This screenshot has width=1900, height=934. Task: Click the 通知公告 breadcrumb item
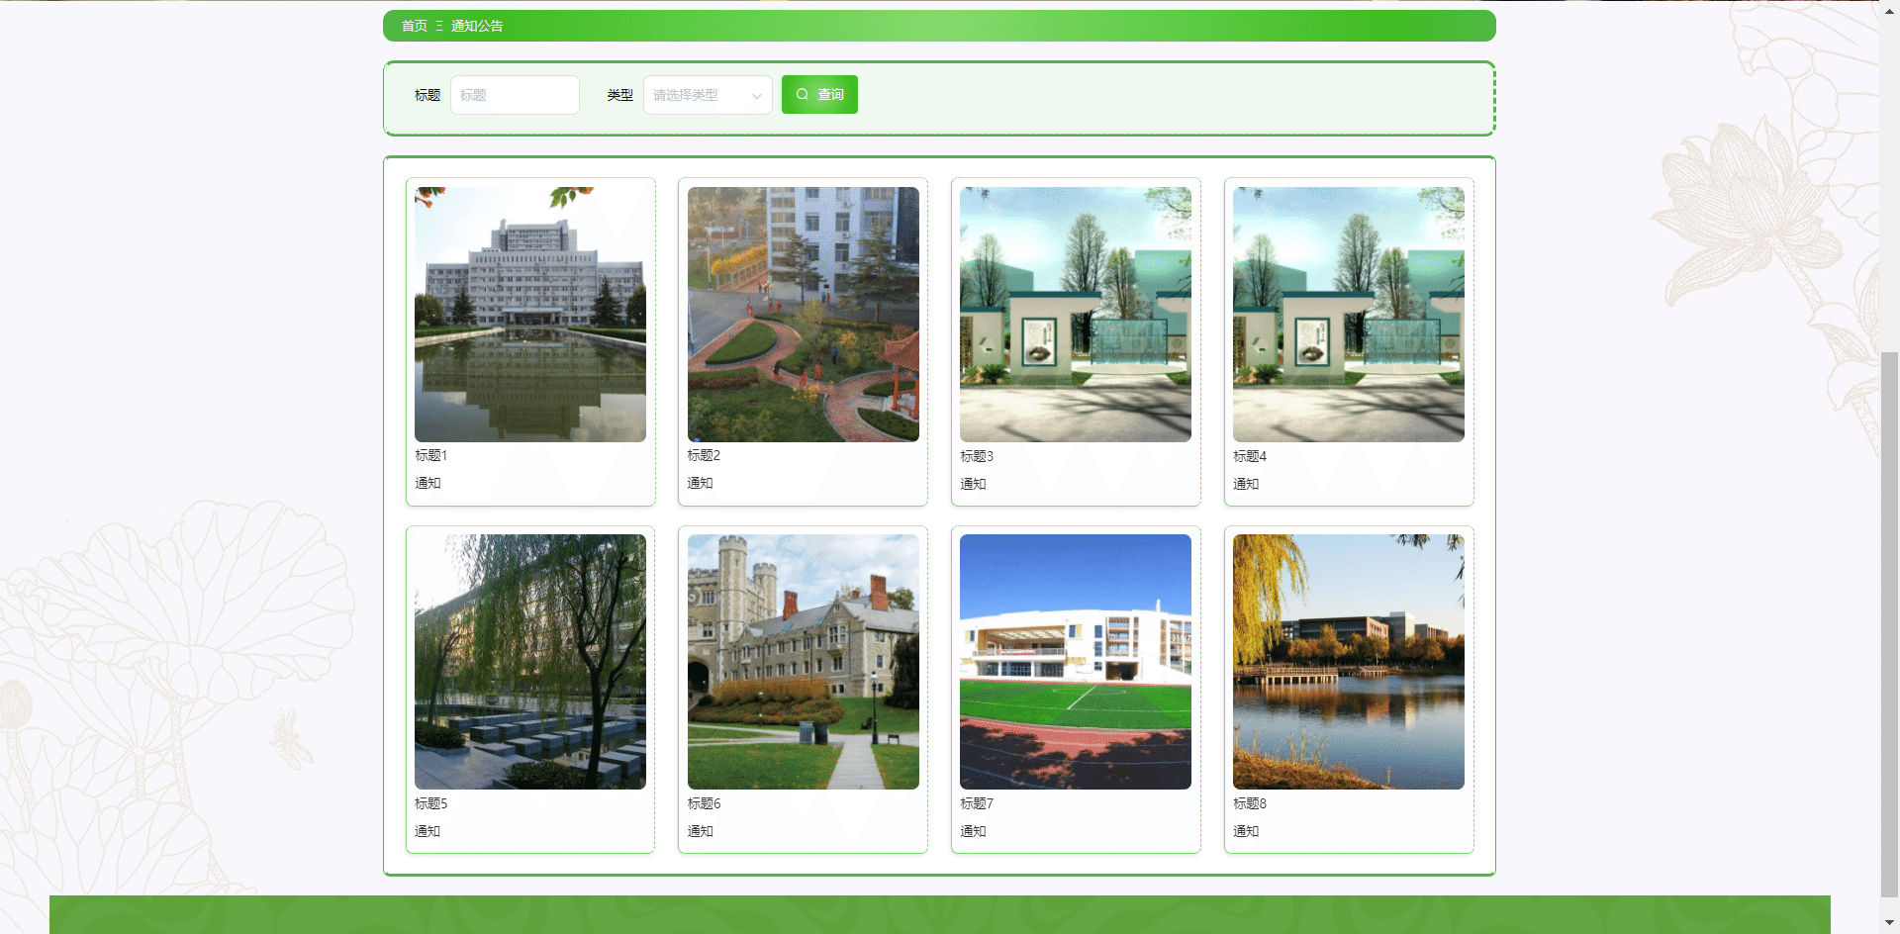[x=477, y=26]
